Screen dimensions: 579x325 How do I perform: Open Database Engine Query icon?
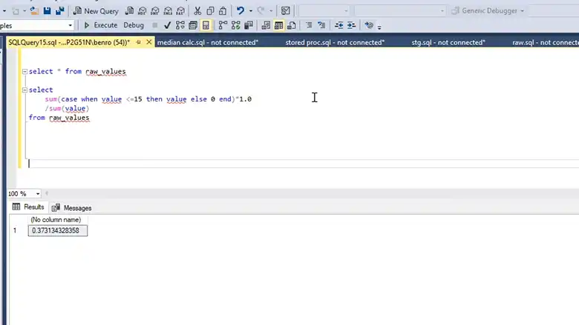coord(129,11)
